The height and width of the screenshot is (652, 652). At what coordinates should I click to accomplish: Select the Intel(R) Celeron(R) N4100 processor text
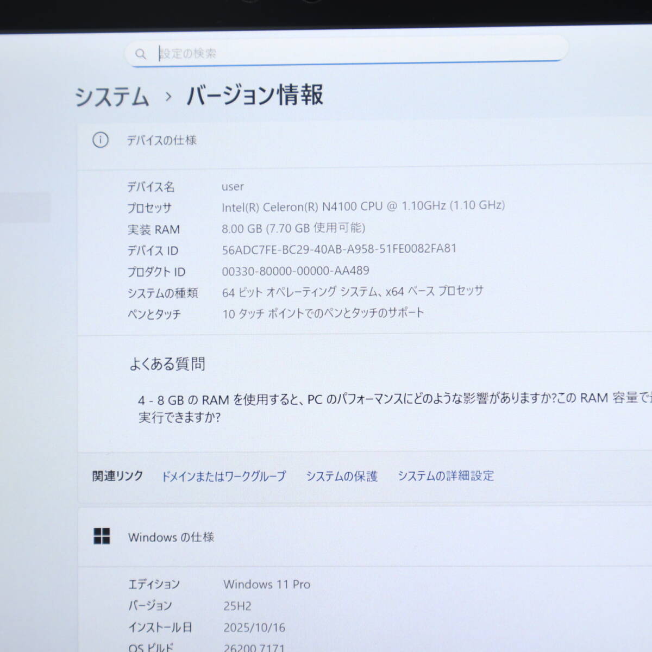tap(363, 206)
